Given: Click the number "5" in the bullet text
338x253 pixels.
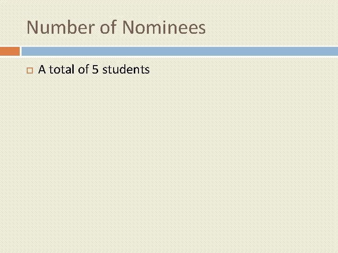Looking at the screenshot, I should point(95,70).
